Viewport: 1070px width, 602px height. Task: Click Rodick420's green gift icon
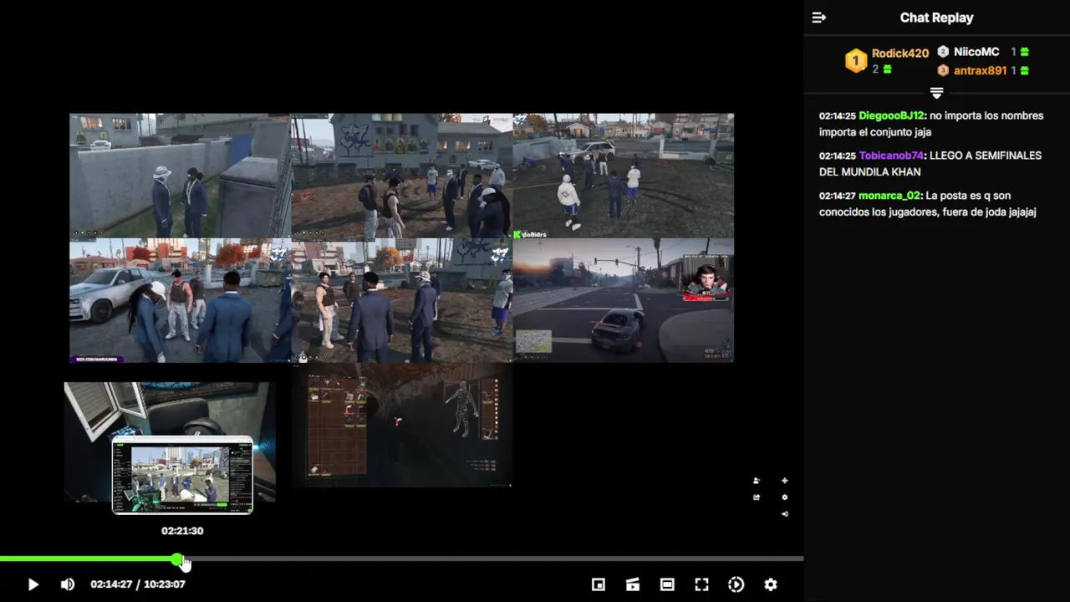coord(888,69)
